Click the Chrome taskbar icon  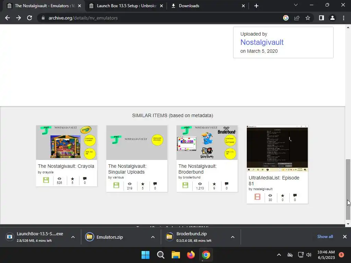pyautogui.click(x=206, y=255)
